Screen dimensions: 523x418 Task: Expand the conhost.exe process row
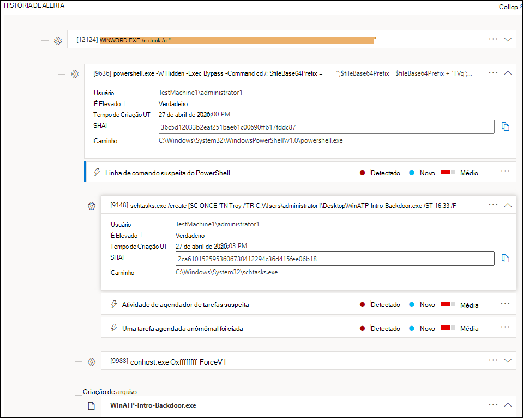coord(508,360)
